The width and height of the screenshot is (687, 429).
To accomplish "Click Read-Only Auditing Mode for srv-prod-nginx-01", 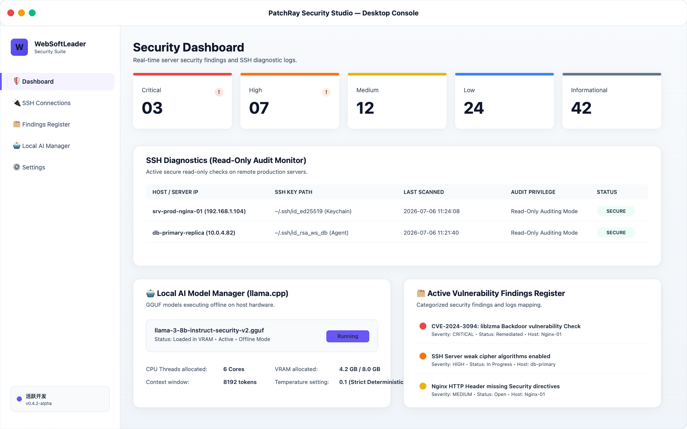I will click(544, 211).
